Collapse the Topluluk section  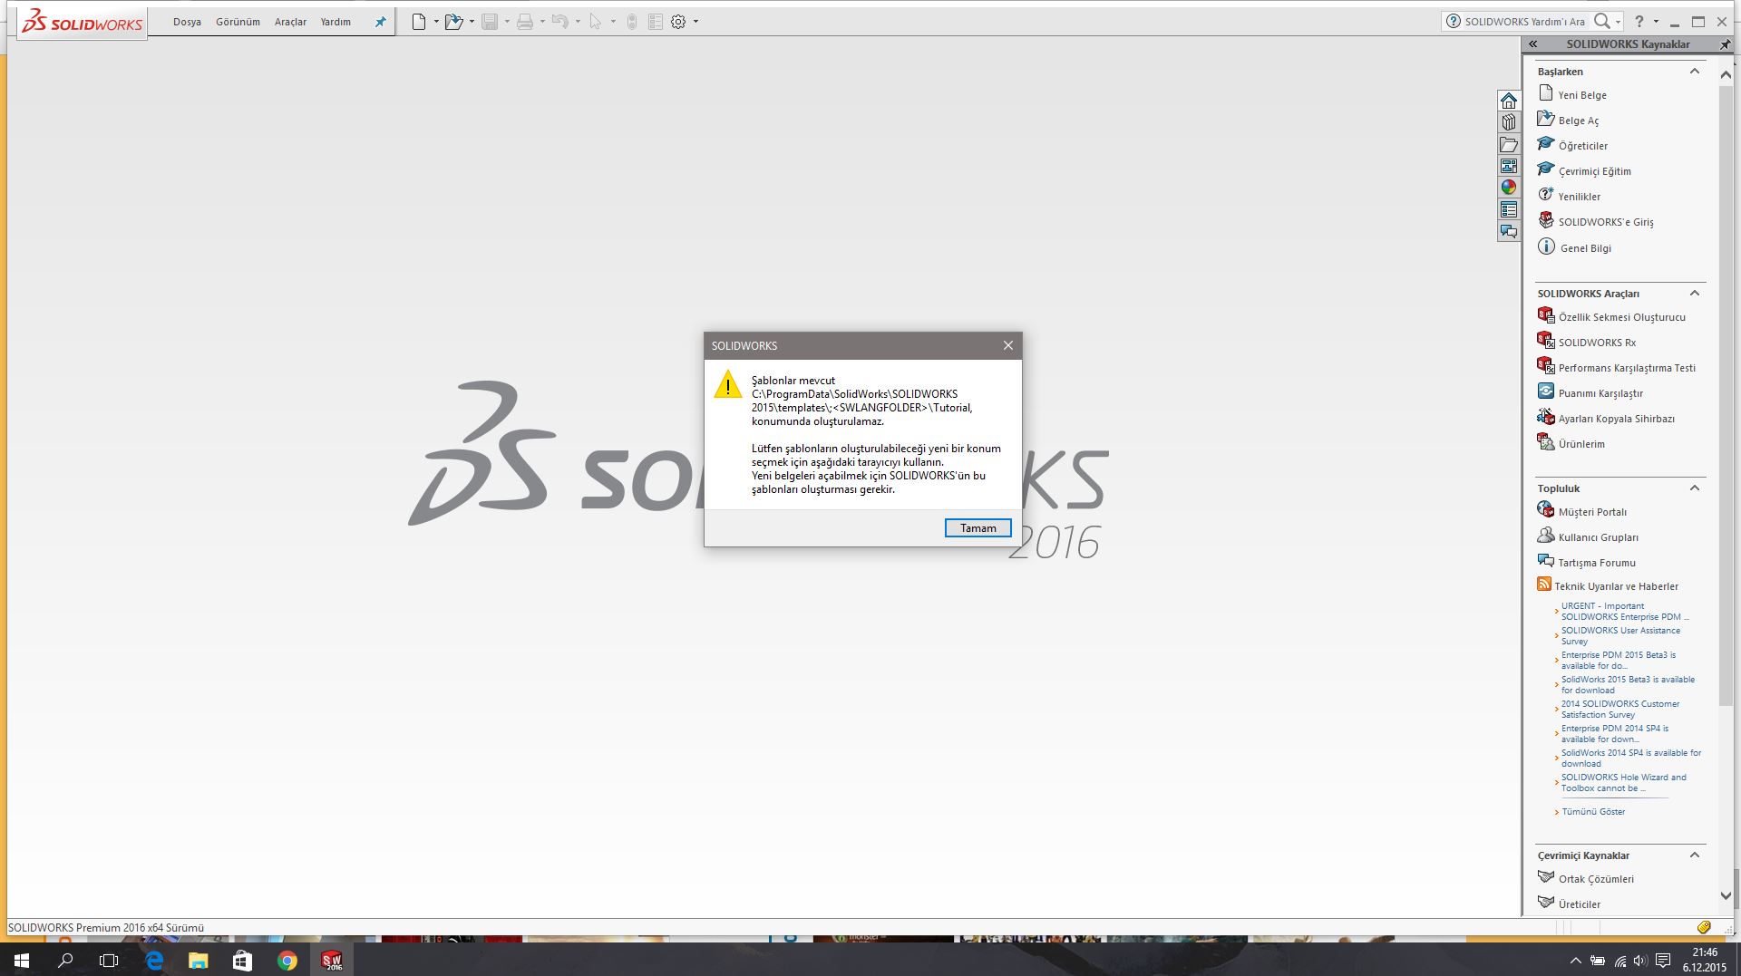(1694, 488)
